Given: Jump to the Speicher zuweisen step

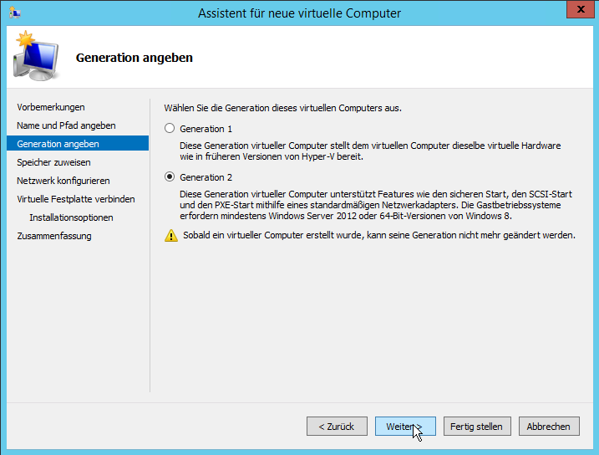Looking at the screenshot, I should point(53,162).
